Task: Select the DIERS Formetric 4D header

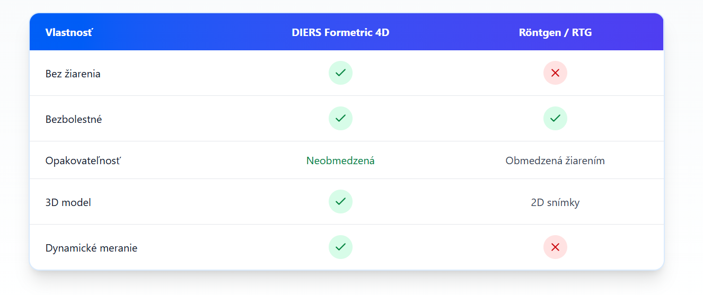Action: pyautogui.click(x=340, y=32)
